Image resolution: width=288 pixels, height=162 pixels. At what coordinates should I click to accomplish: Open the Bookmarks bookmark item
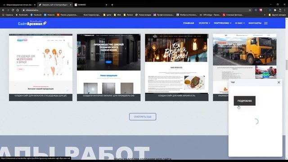(x=22, y=15)
